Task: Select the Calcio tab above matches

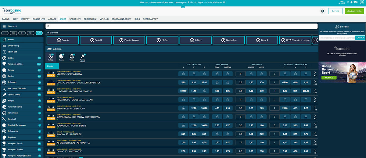Action: coord(52,66)
